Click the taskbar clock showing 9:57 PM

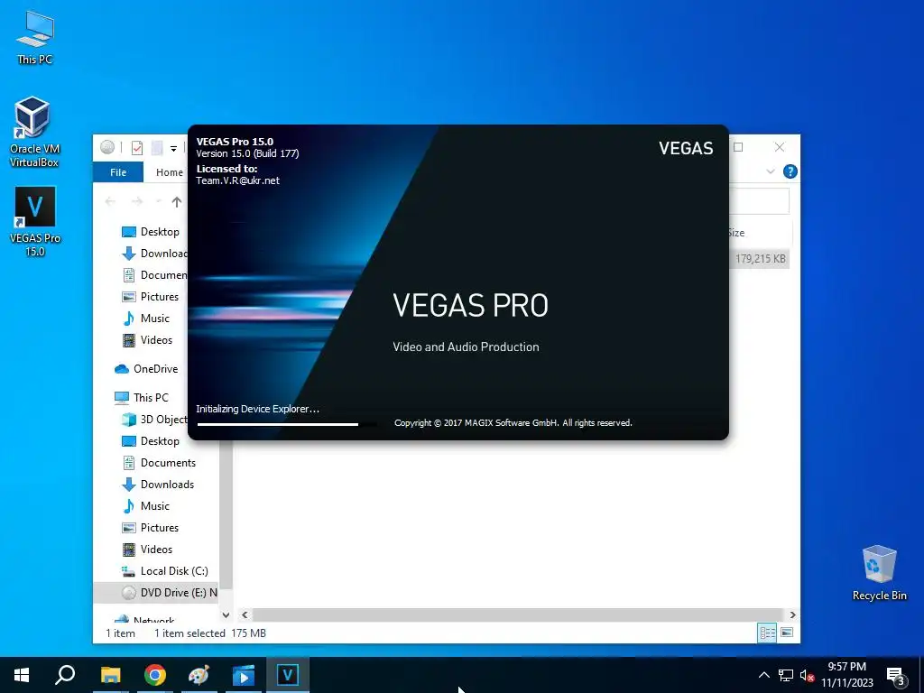[x=846, y=675]
